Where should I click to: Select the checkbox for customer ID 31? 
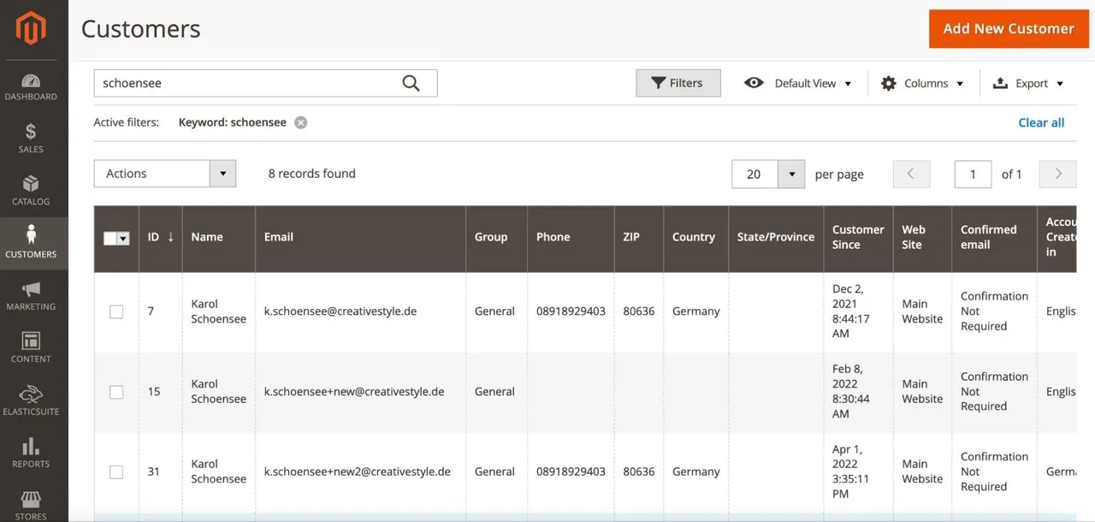click(116, 472)
